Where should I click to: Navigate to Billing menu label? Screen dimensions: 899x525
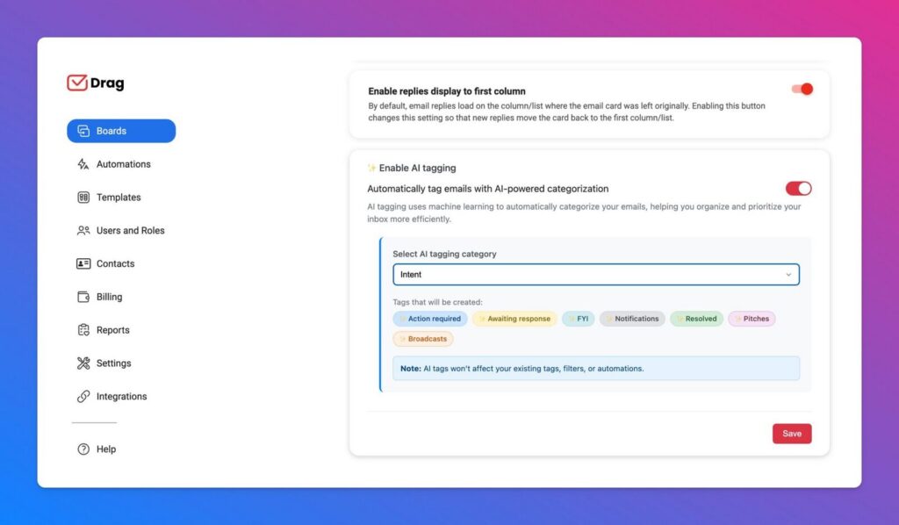(x=109, y=297)
